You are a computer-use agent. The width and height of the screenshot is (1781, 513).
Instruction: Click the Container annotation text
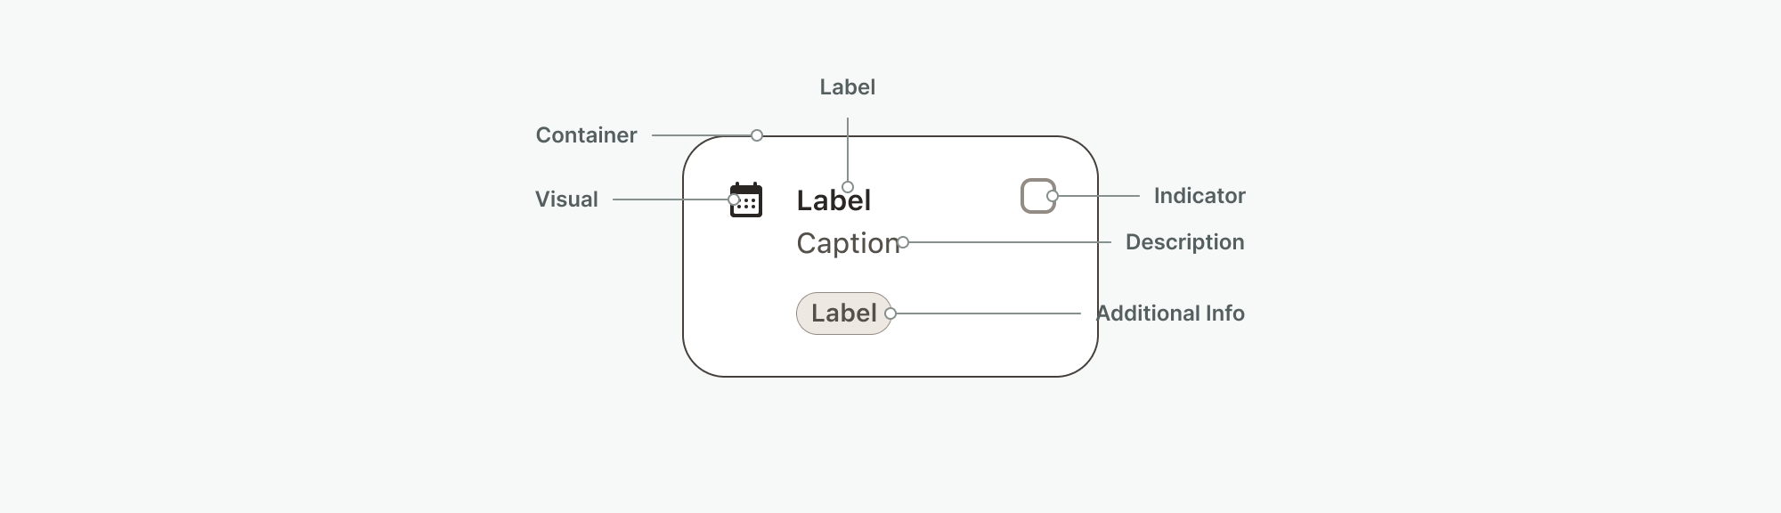pos(586,135)
